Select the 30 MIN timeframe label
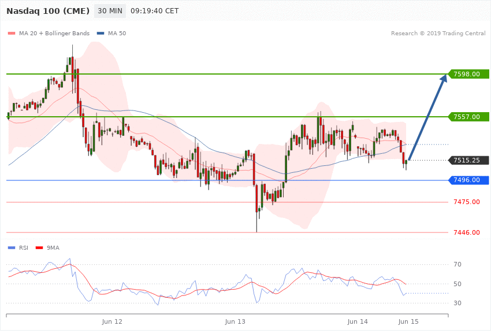This screenshot has width=491, height=333. point(110,11)
